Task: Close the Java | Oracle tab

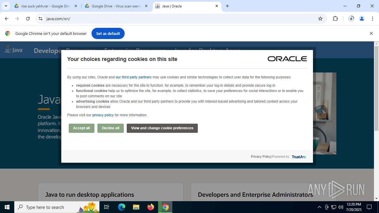Action: [217, 6]
